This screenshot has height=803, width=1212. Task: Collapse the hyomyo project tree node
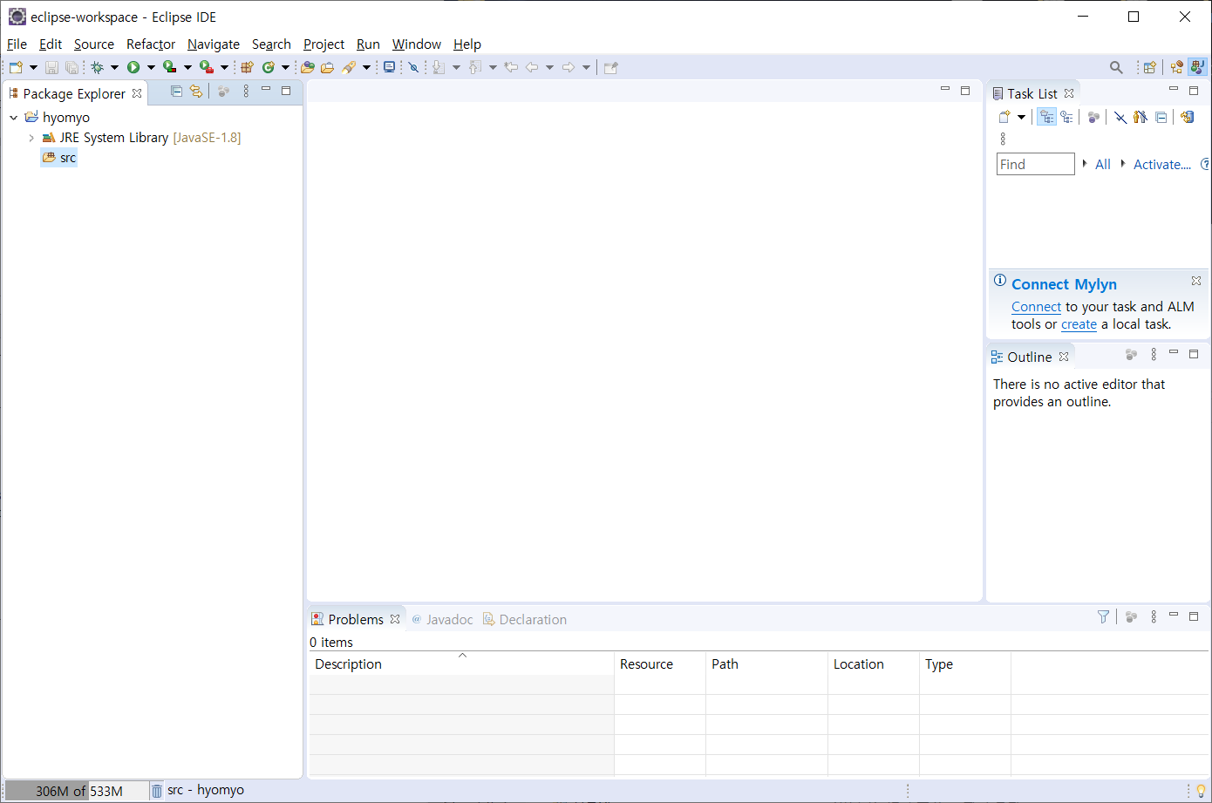(14, 117)
